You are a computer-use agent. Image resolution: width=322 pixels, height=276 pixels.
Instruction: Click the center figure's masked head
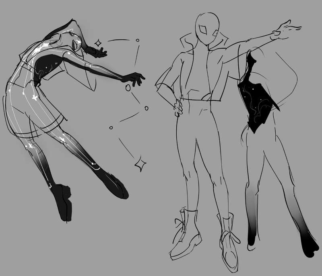[x=208, y=28]
